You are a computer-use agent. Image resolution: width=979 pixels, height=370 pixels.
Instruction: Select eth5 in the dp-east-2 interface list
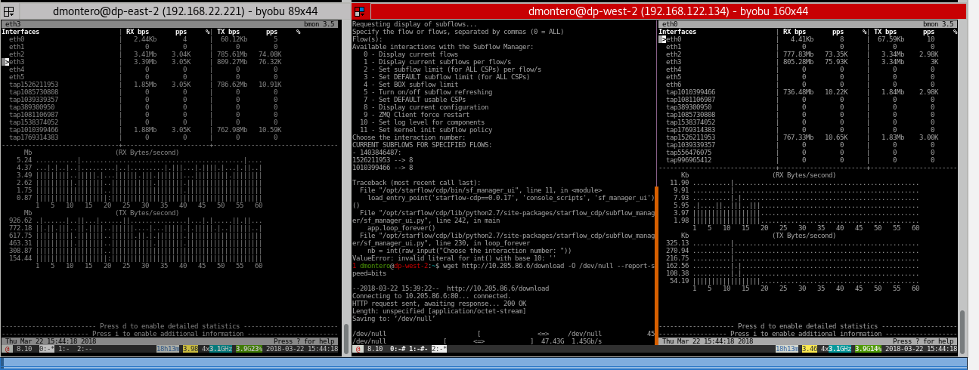tap(16, 76)
